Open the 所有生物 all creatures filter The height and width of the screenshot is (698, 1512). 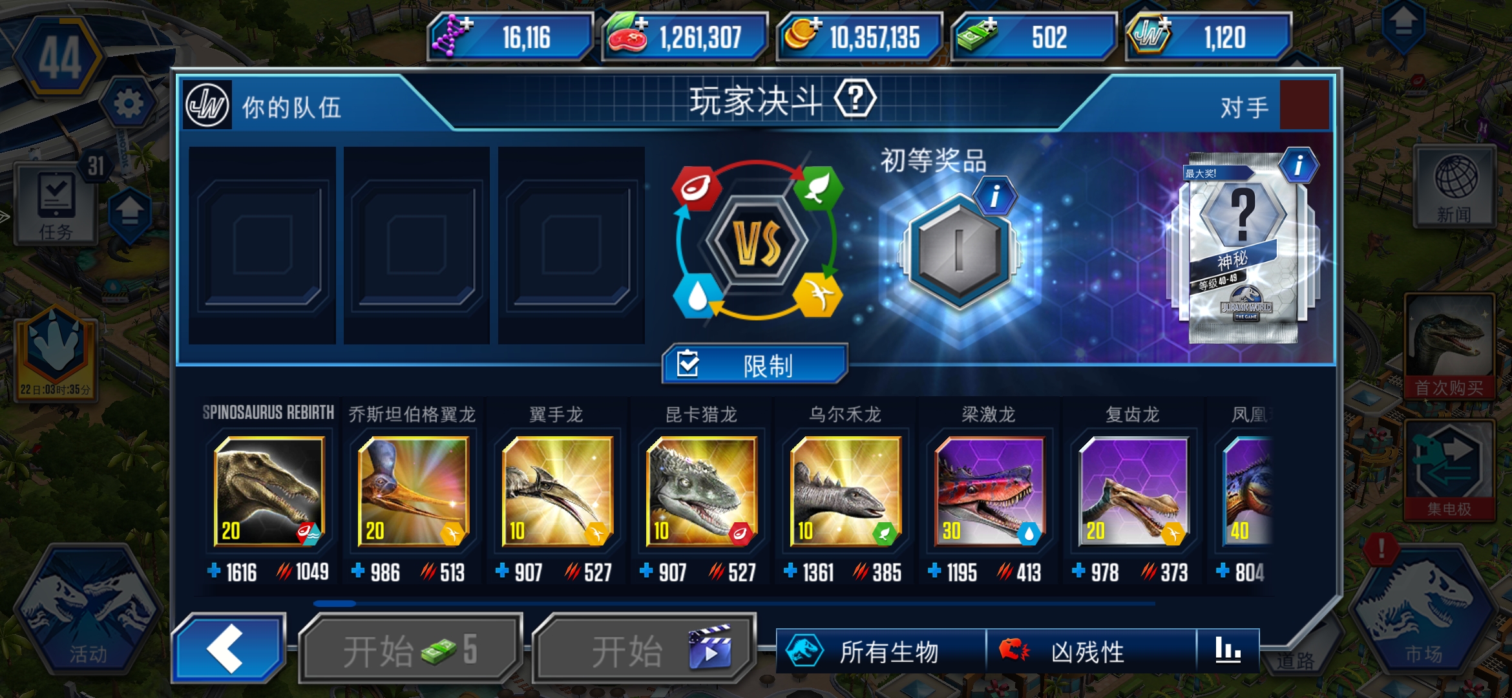[x=881, y=651]
